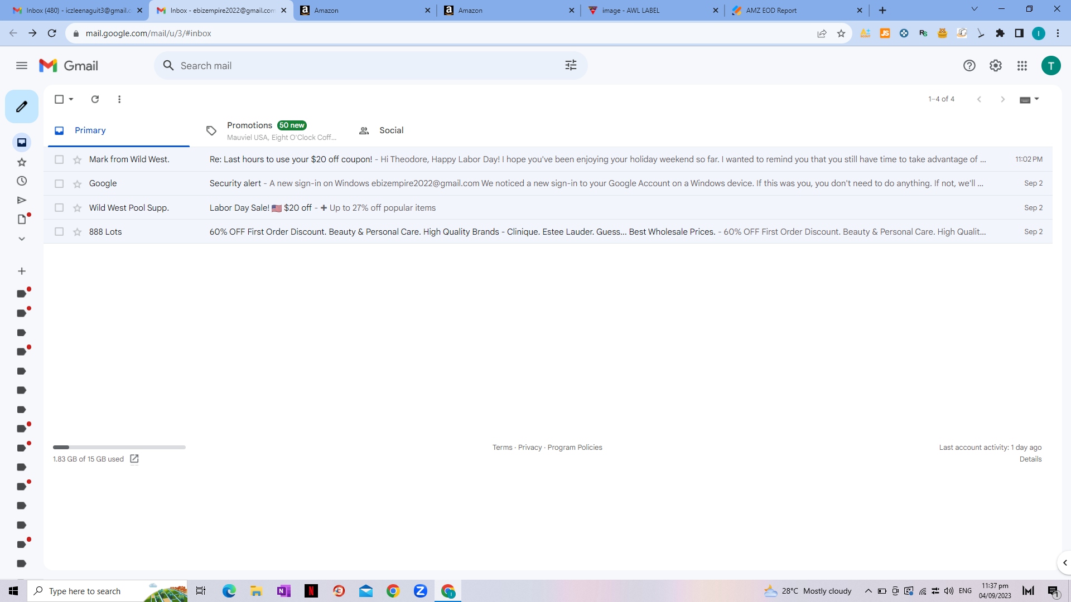Expand the More labels chevron in sidebar
Viewport: 1071px width, 602px height.
click(22, 239)
